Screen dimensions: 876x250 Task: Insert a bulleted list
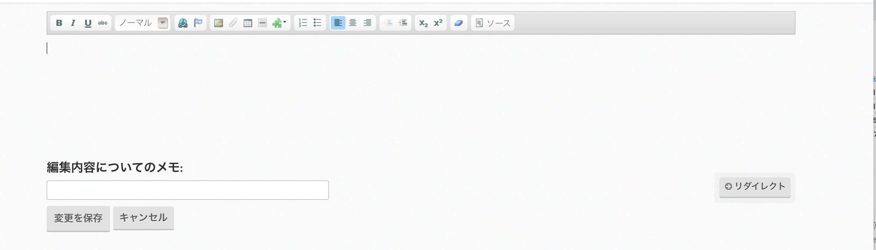tap(317, 23)
